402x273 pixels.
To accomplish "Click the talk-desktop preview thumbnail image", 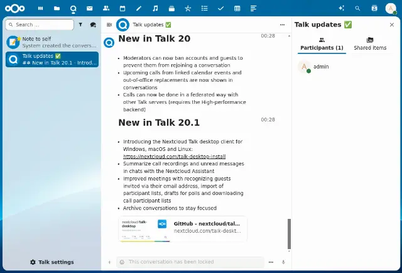I will pyautogui.click(x=144, y=229).
